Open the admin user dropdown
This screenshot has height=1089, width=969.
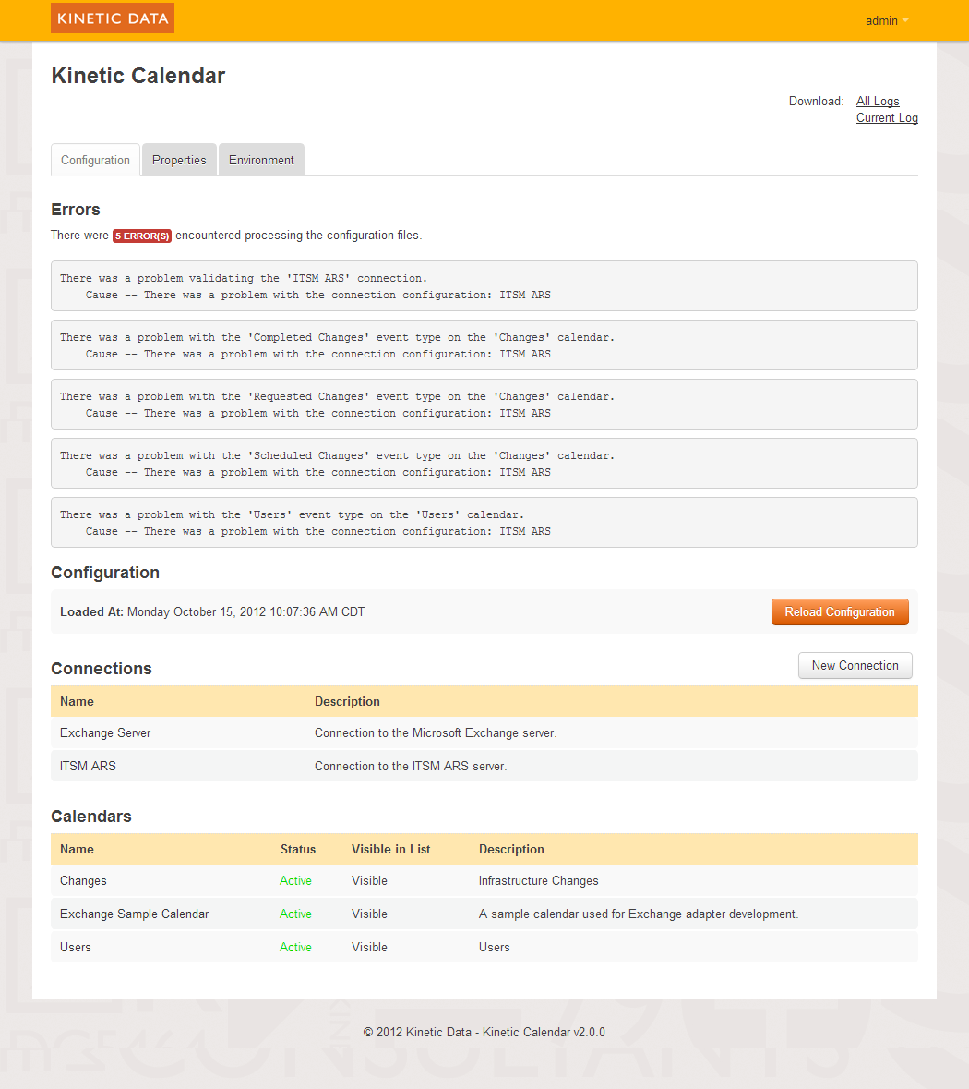pyautogui.click(x=886, y=21)
